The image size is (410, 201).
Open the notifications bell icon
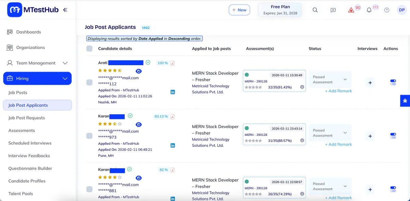click(369, 10)
